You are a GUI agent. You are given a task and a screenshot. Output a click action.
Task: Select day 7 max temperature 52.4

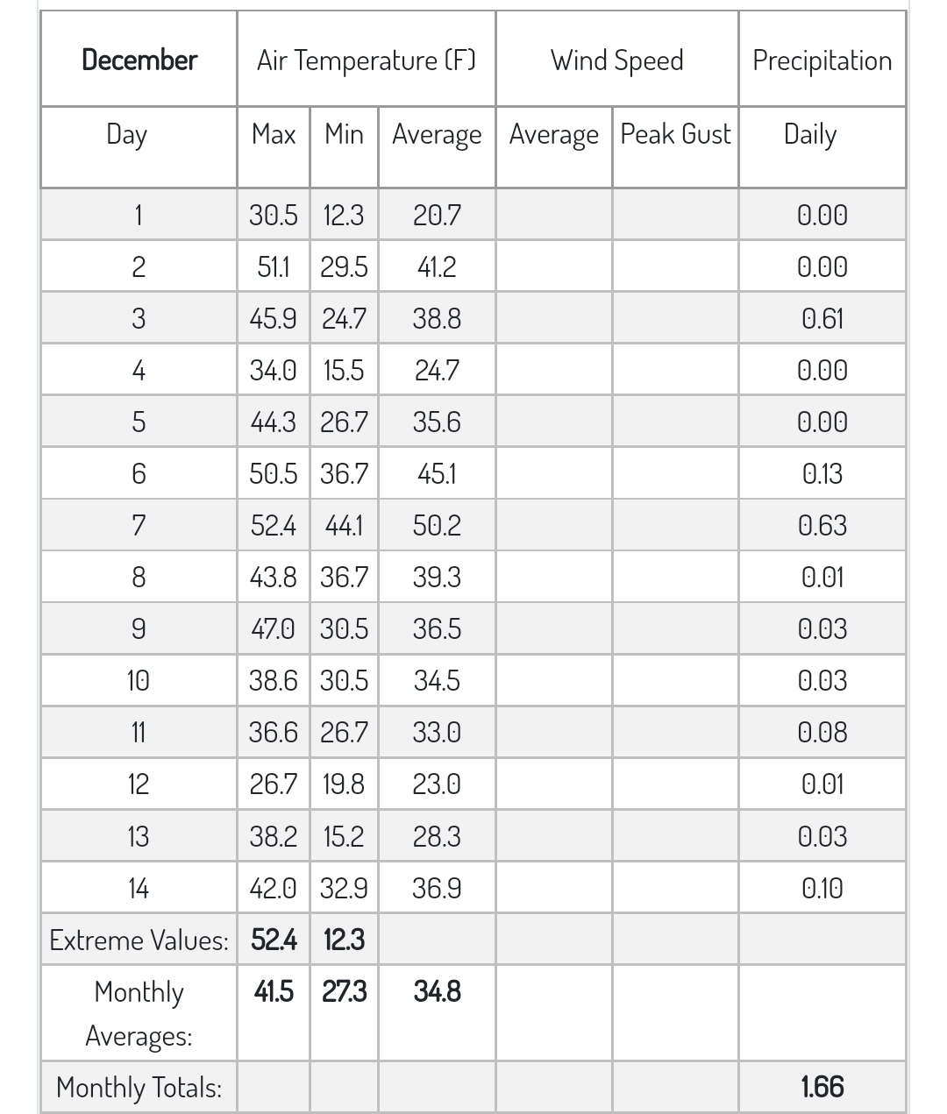coord(274,525)
